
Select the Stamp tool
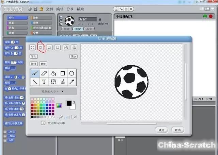(x=63, y=82)
